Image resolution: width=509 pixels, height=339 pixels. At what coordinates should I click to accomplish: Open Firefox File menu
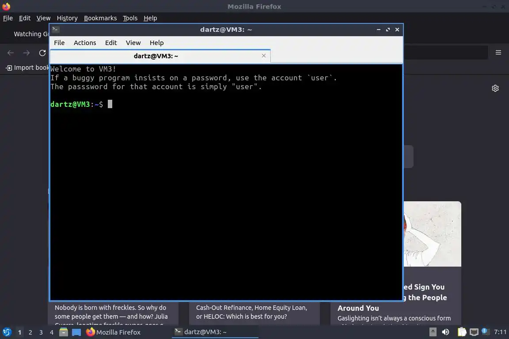click(x=8, y=18)
